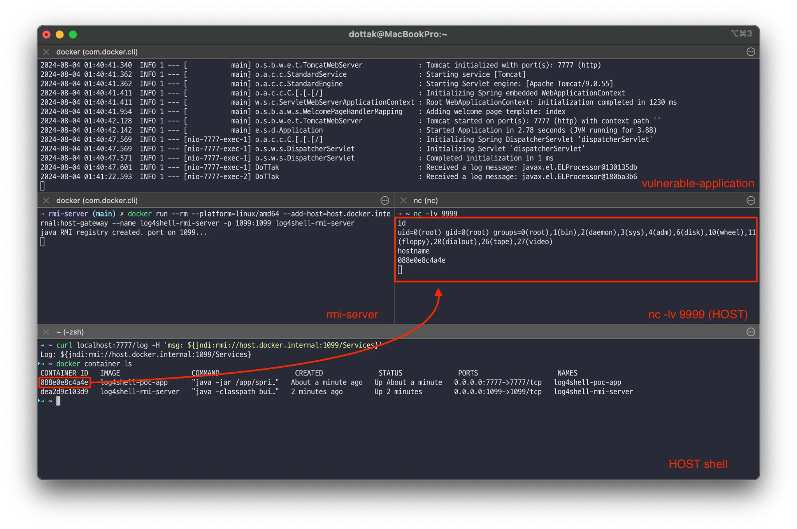Open options menu of zsh pane
797x529 pixels.
751,332
